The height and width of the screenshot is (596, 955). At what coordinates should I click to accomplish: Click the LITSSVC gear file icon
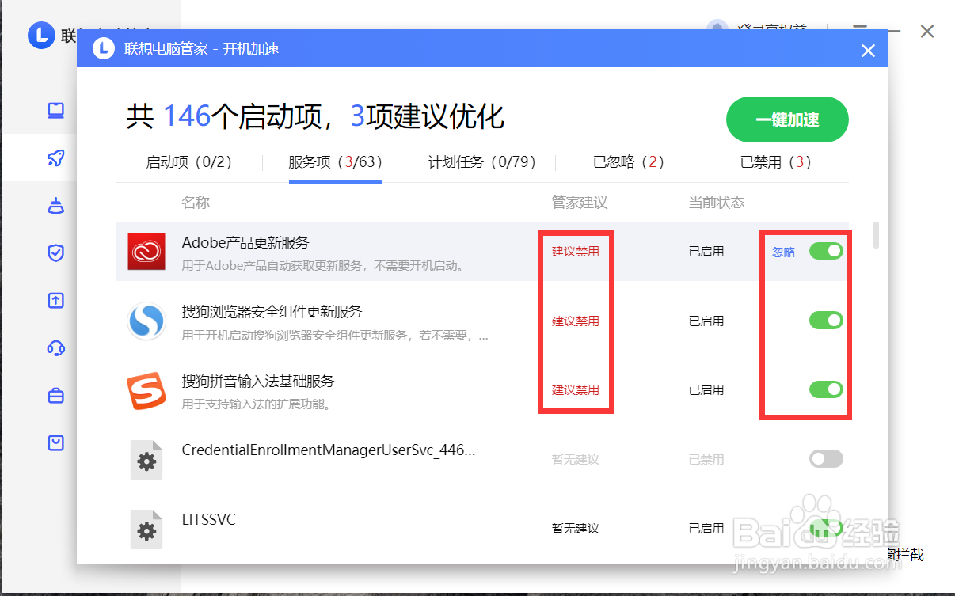pyautogui.click(x=146, y=530)
